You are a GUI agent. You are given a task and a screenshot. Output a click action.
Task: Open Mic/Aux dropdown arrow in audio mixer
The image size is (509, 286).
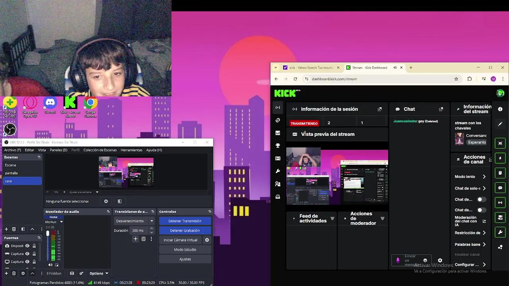(x=61, y=222)
